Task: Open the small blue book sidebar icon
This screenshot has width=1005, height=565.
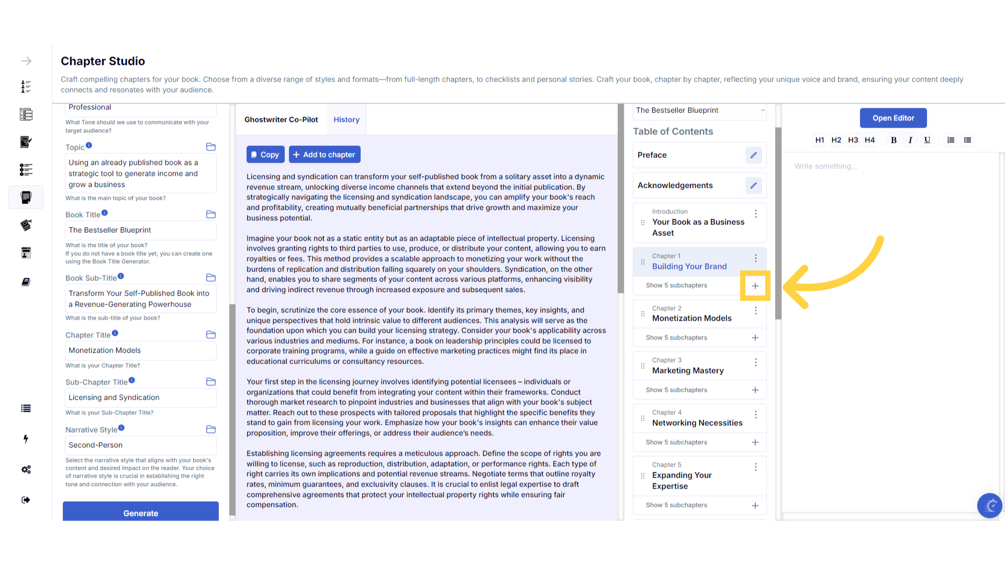Action: click(26, 282)
